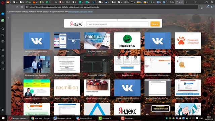Viewport: 215px width, 121px height.
Task: Switch to the orange fox icon tab
Action: coord(35,2)
